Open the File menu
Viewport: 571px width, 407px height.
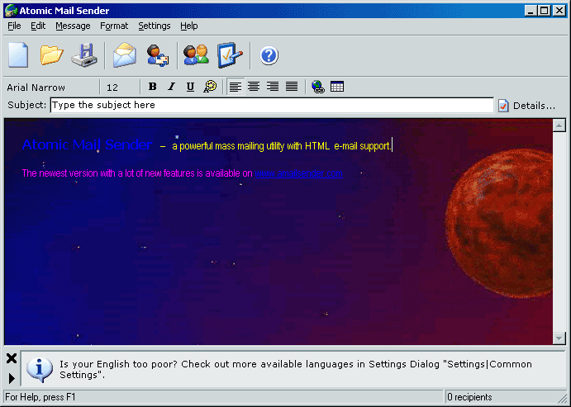pyautogui.click(x=14, y=26)
